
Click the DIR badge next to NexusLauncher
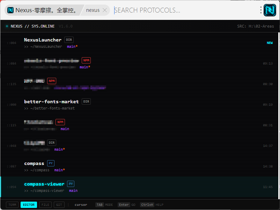click(x=69, y=40)
